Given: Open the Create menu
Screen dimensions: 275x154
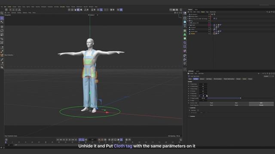Looking at the screenshot, I should coord(9,7).
